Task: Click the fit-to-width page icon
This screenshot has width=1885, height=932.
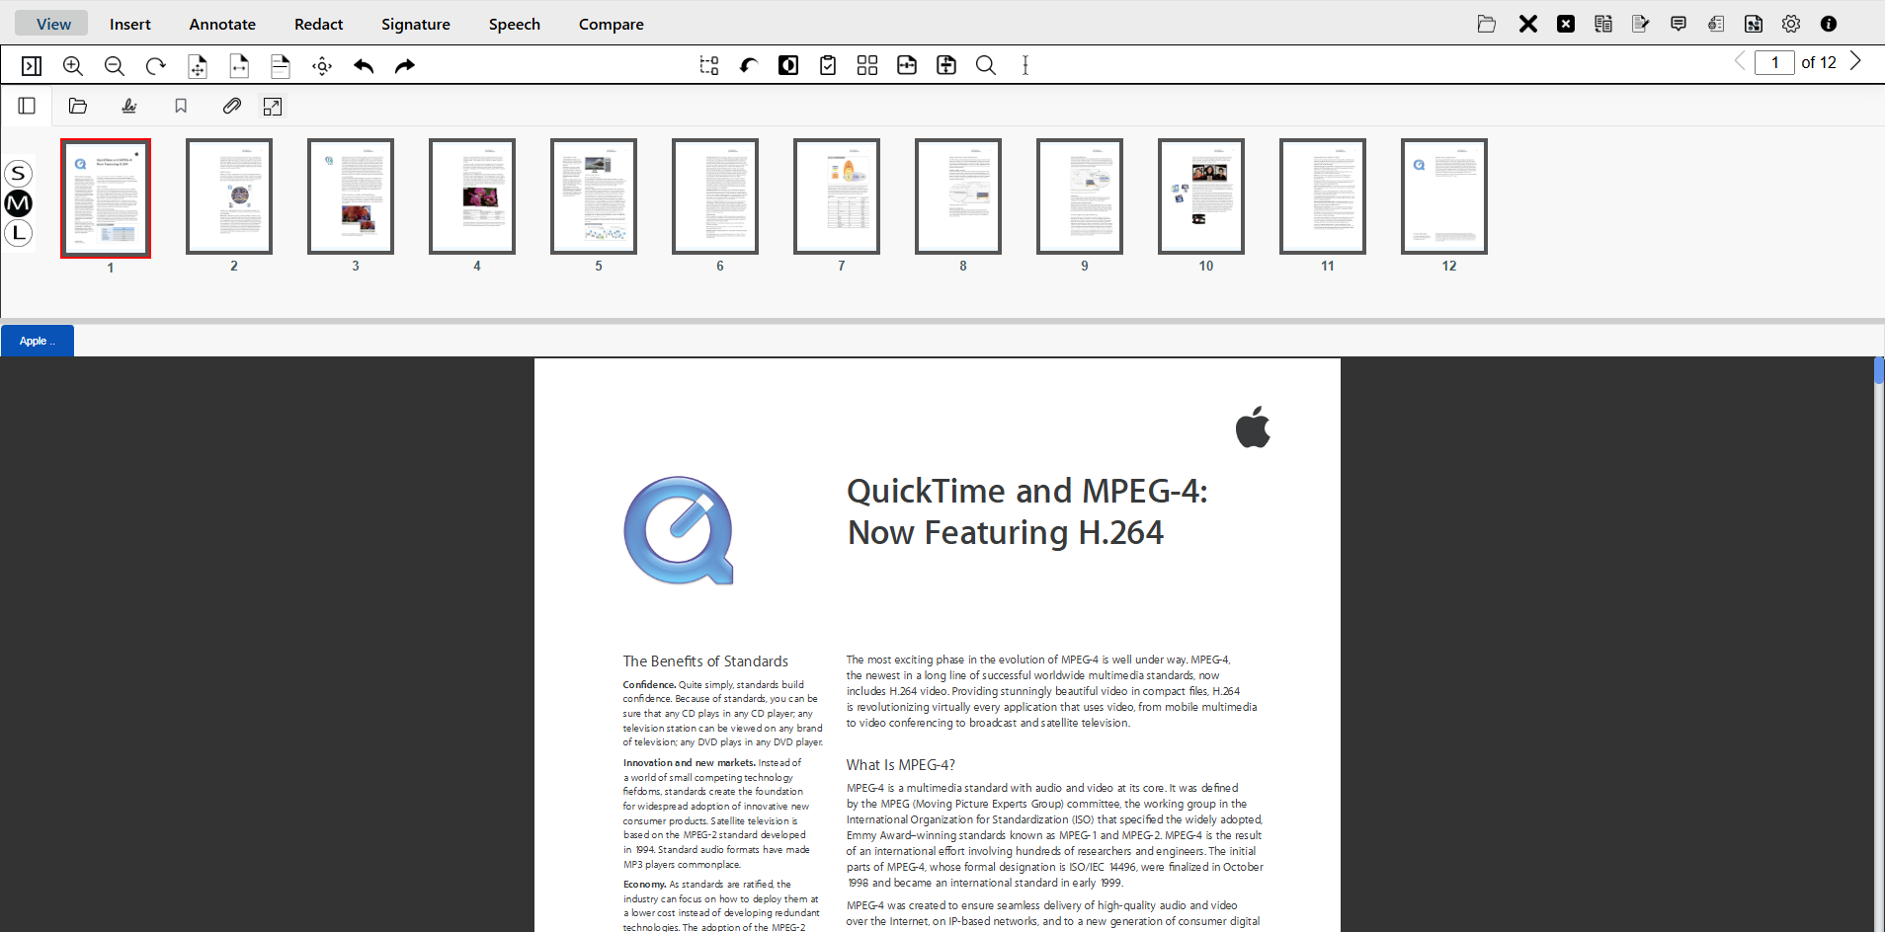Action: point(239,66)
